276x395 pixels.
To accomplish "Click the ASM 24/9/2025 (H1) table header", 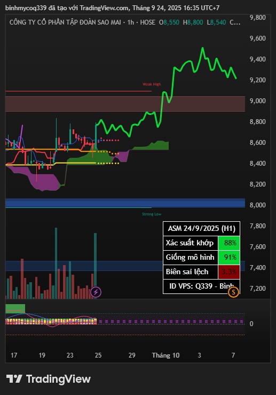I will tap(201, 228).
